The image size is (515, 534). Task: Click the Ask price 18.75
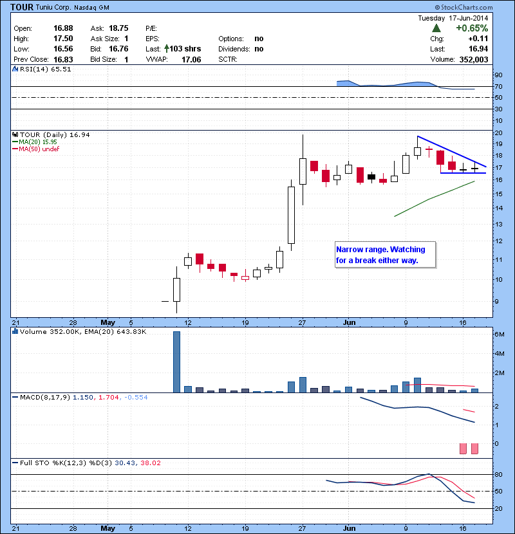point(118,28)
